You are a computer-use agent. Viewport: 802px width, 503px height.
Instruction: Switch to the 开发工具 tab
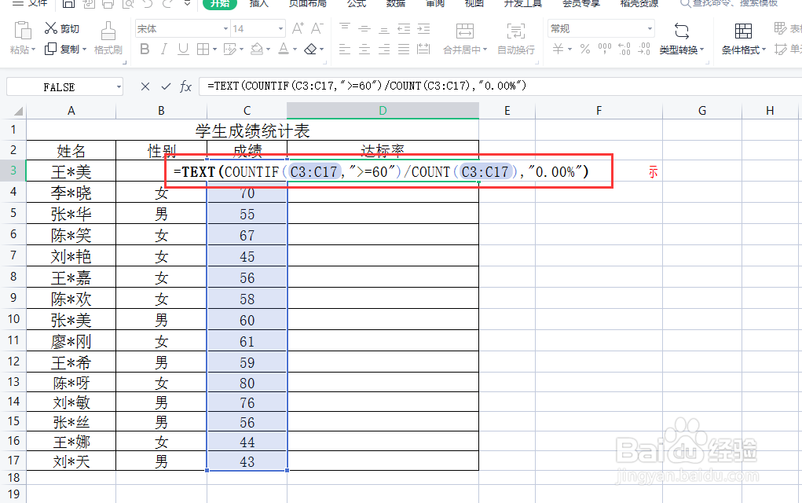[x=522, y=3]
